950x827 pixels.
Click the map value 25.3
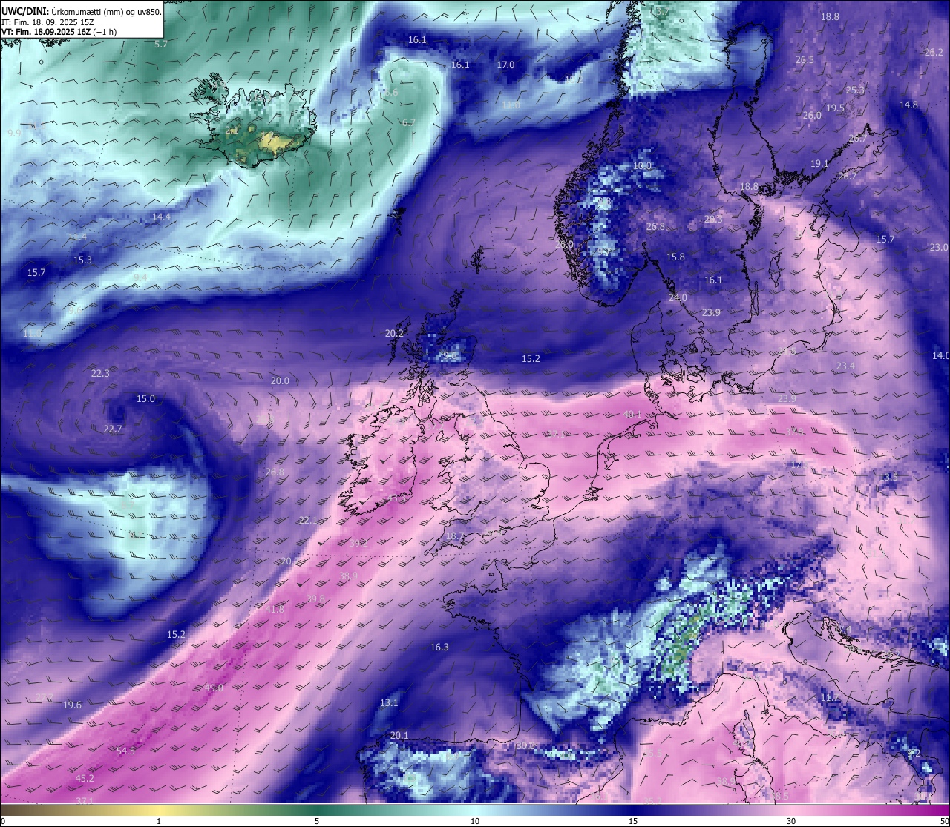tap(855, 90)
